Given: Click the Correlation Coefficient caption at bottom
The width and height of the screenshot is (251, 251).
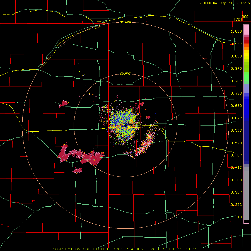Looking at the screenshot, I should click(126, 249).
